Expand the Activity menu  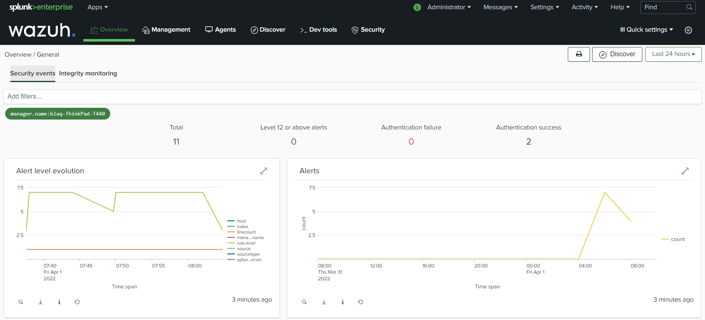click(585, 7)
